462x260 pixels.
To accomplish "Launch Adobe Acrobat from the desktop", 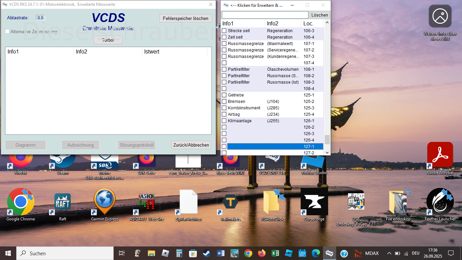I will click(440, 155).
